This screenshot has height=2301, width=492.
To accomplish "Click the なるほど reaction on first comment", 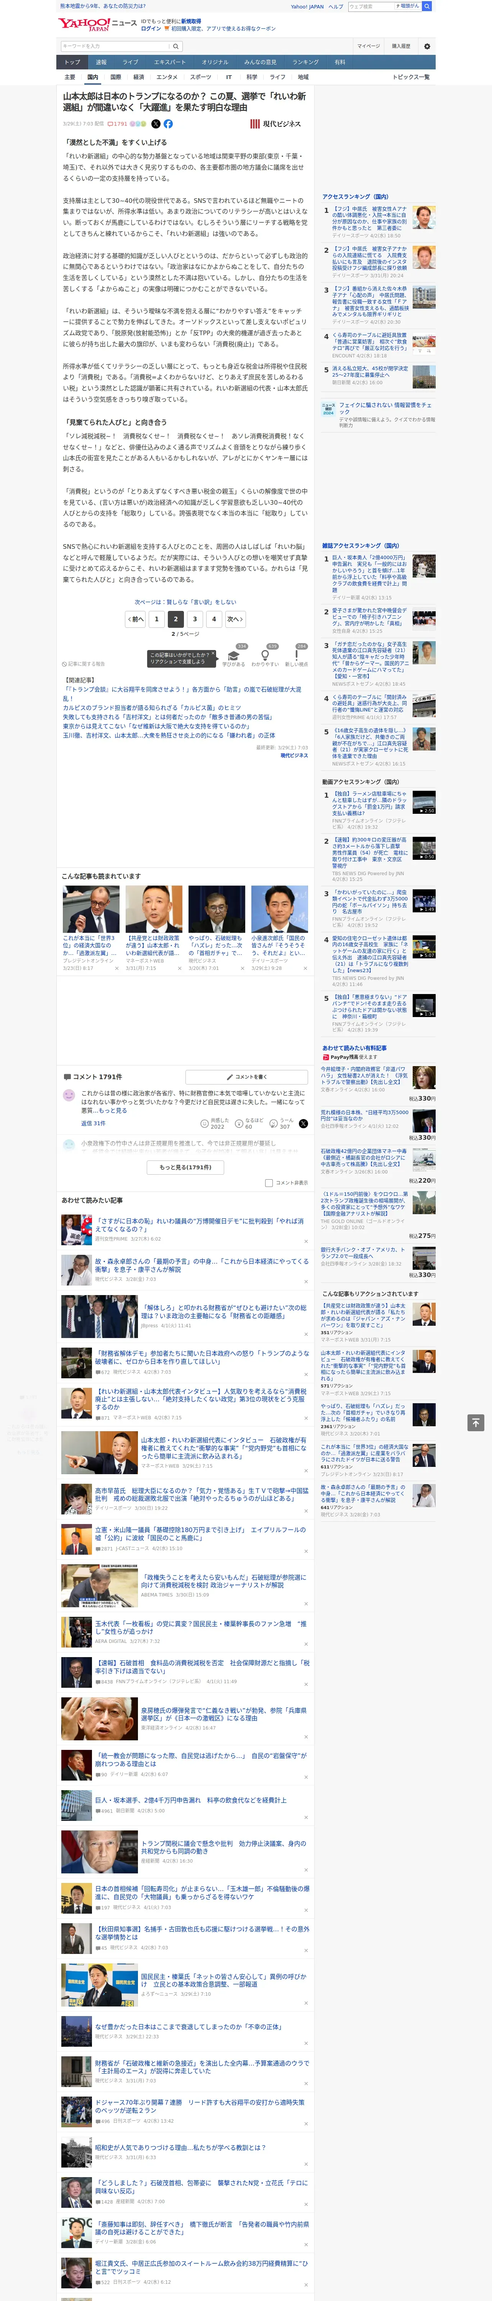I will pos(249,1124).
